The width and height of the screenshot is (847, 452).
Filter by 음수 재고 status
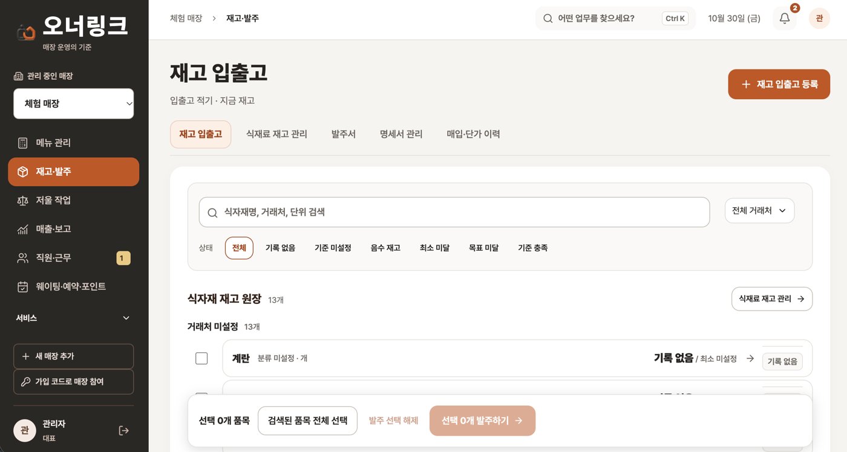pos(385,248)
